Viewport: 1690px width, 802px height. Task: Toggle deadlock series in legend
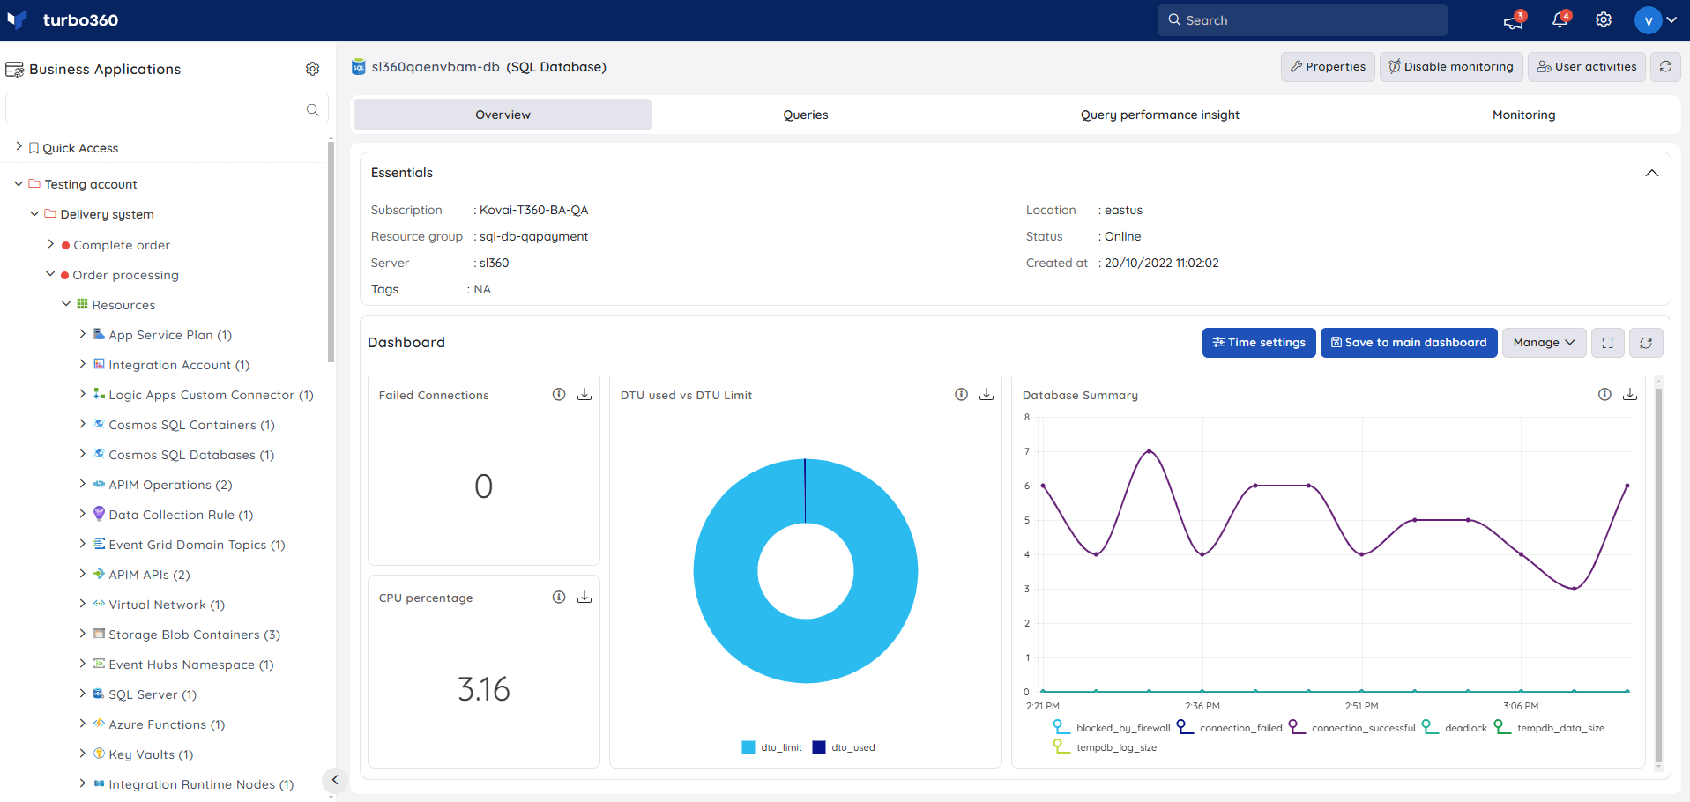[x=1455, y=728]
